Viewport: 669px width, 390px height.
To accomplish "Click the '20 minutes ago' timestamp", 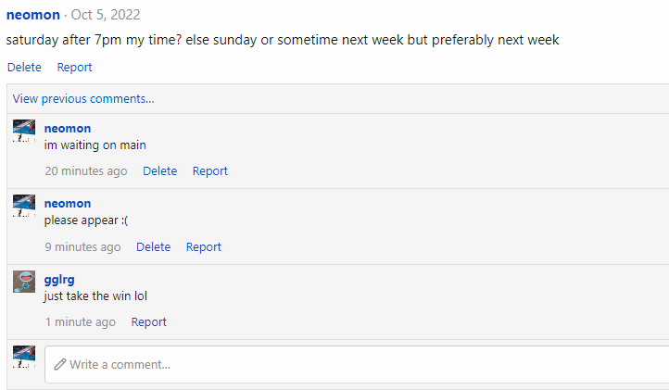I will point(86,171).
